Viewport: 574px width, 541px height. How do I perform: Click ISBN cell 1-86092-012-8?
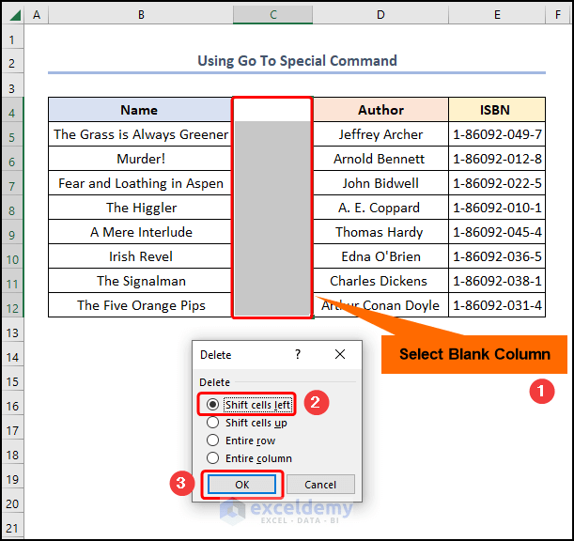point(497,159)
